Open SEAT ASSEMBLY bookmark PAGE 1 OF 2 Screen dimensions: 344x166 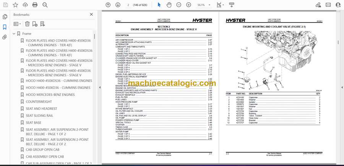[57, 132]
